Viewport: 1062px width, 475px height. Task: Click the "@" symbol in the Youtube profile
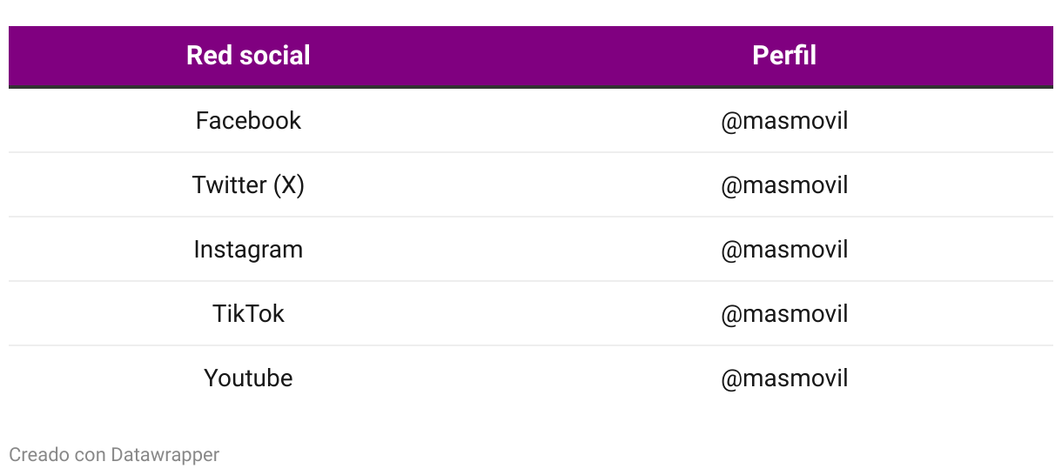729,379
